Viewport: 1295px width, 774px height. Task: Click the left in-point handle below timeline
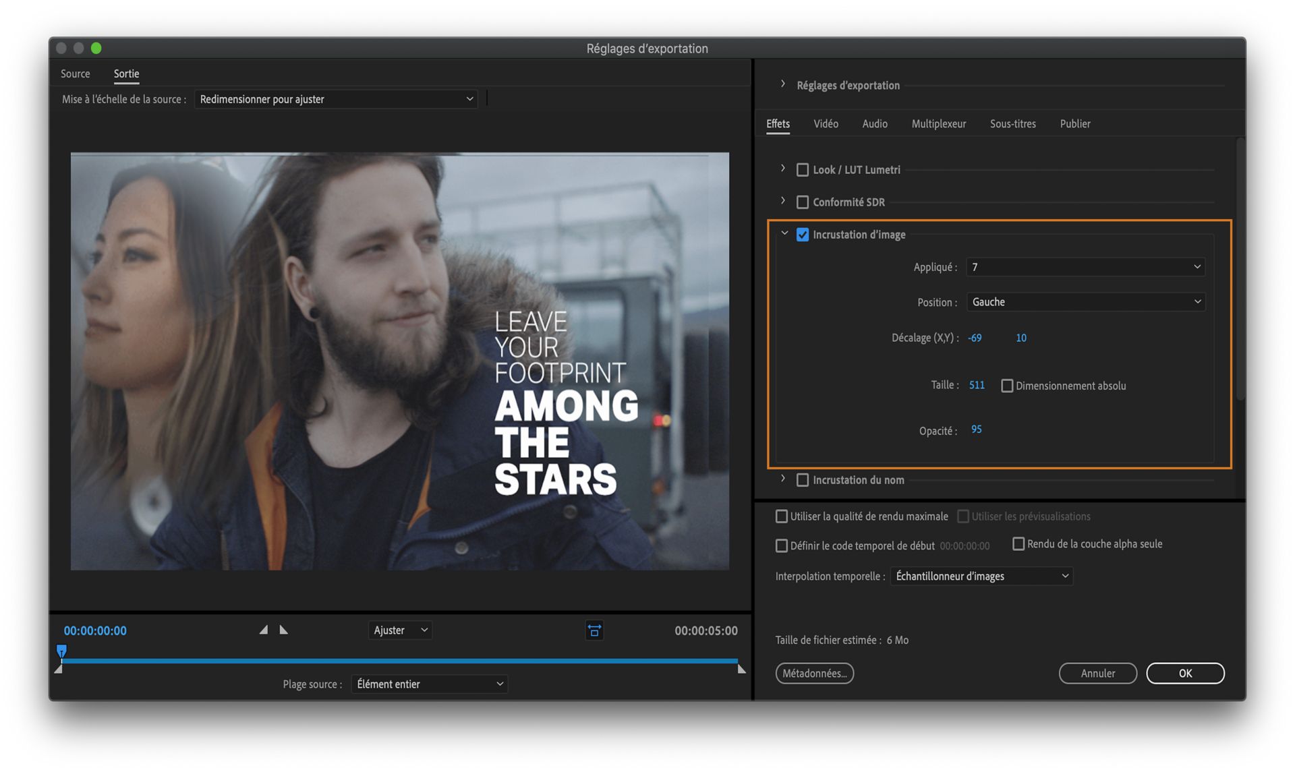[59, 669]
